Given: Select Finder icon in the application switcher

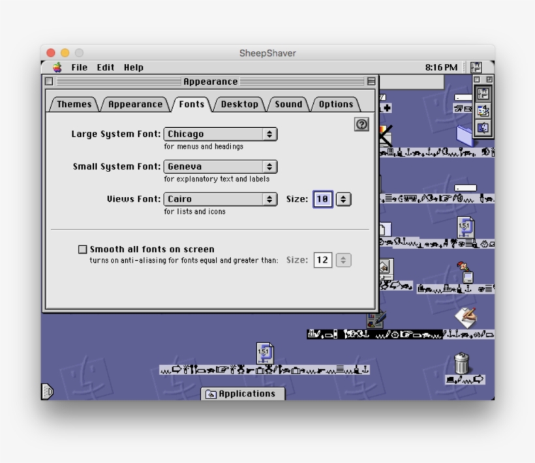Looking at the screenshot, I should [x=483, y=128].
